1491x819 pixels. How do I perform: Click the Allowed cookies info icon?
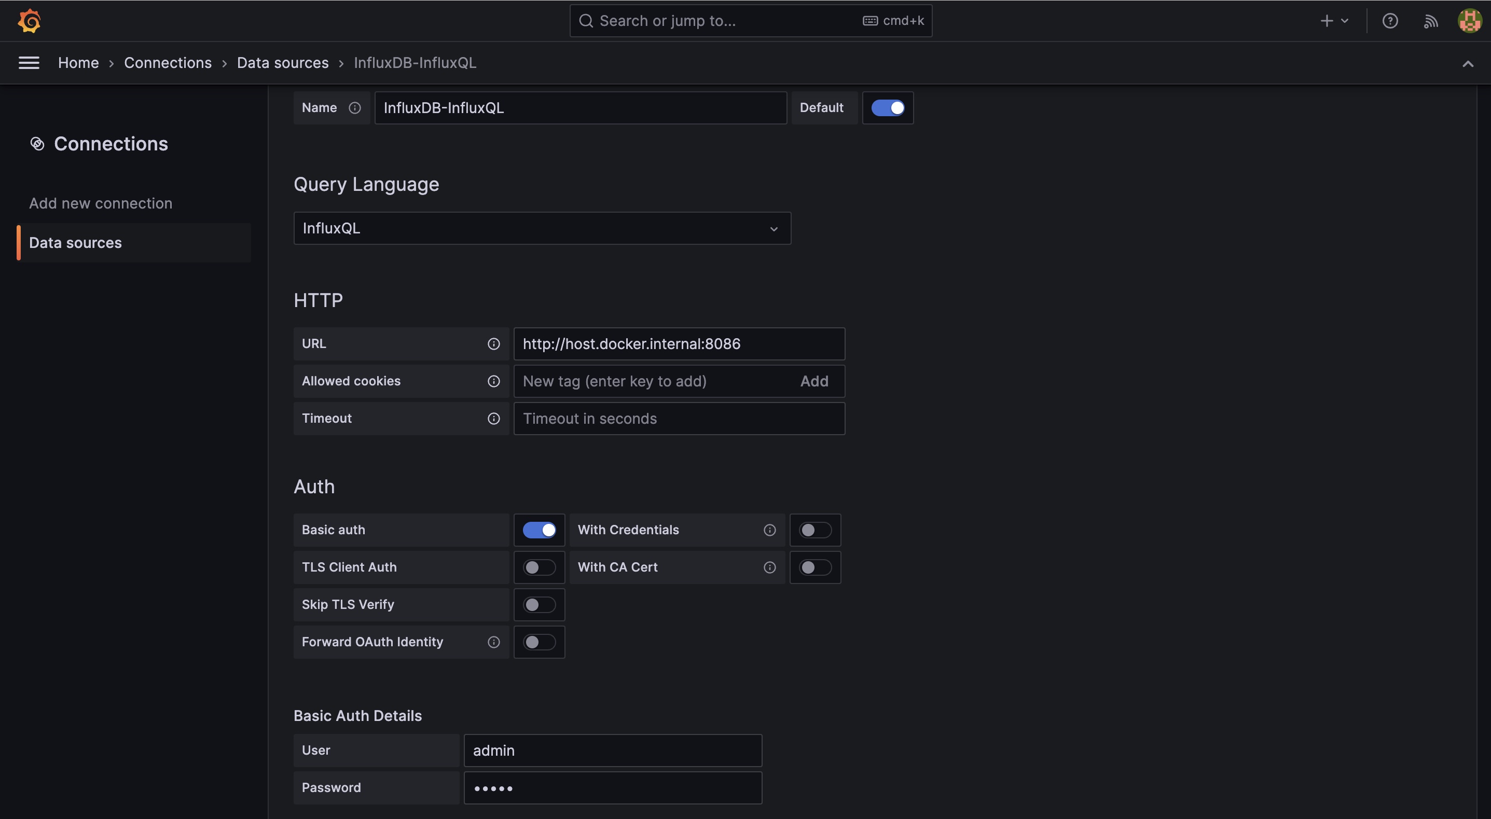[494, 381]
